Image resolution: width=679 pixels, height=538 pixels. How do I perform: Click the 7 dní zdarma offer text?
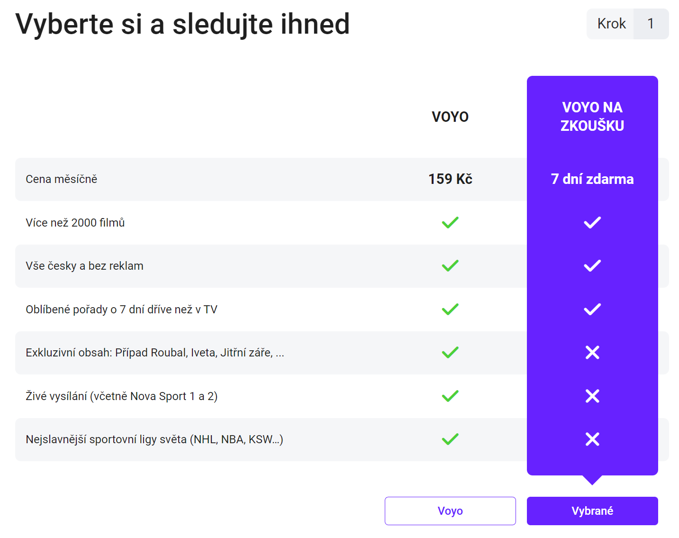coord(592,179)
